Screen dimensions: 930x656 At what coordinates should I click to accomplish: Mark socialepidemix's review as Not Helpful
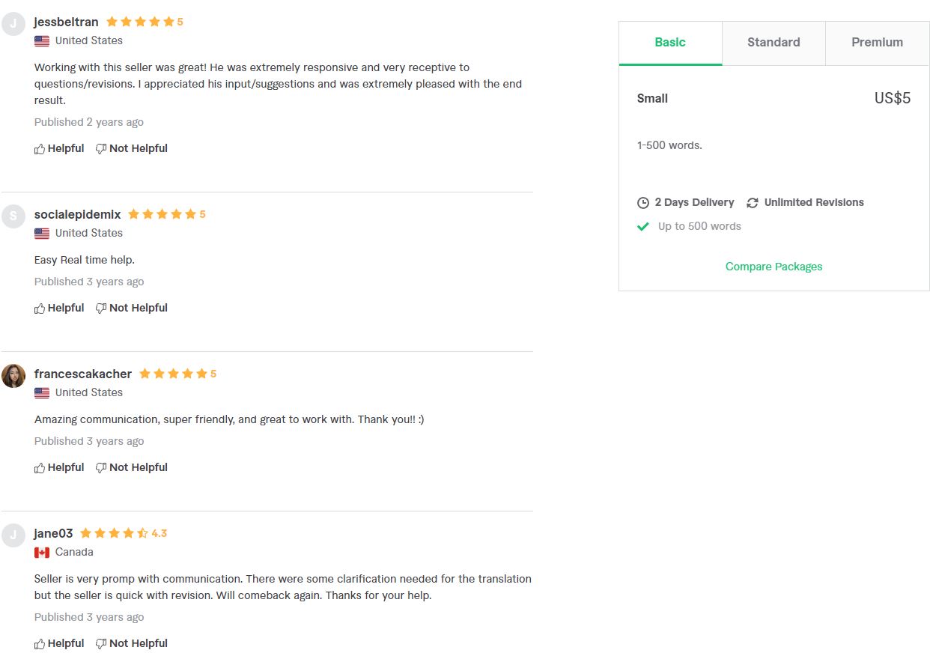coord(132,308)
